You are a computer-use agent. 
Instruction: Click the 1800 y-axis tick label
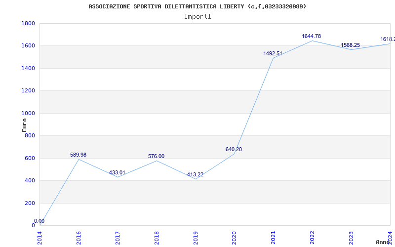click(x=28, y=23)
